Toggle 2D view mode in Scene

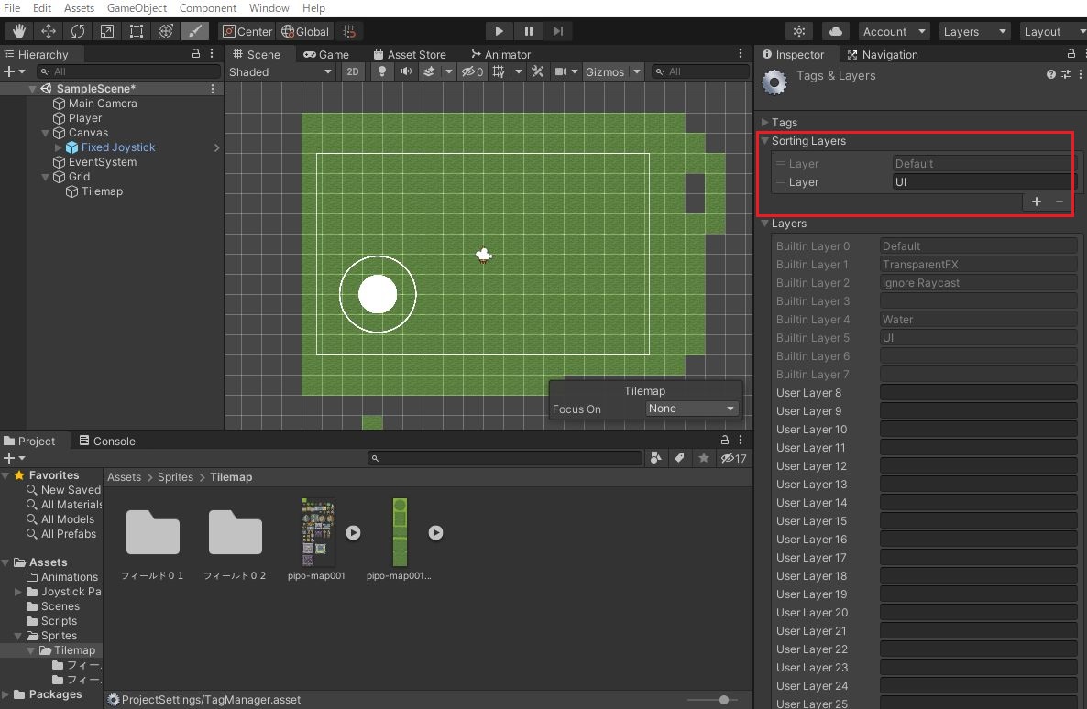pyautogui.click(x=353, y=71)
